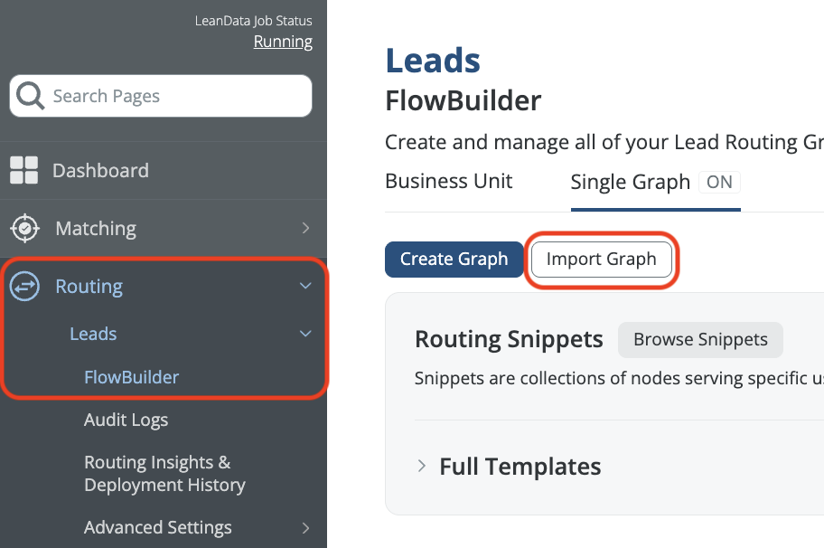Viewport: 824px width, 548px height.
Task: Expand the Matching menu chevron
Action: pyautogui.click(x=305, y=228)
